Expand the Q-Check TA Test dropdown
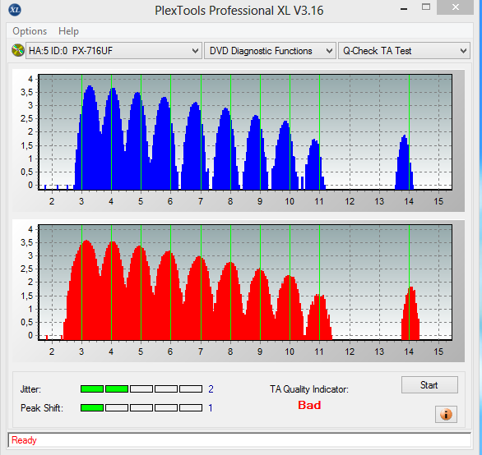Screen dimensions: 482x455 point(404,51)
